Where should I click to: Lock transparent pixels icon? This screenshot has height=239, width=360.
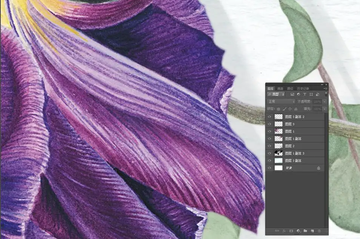coord(278,109)
